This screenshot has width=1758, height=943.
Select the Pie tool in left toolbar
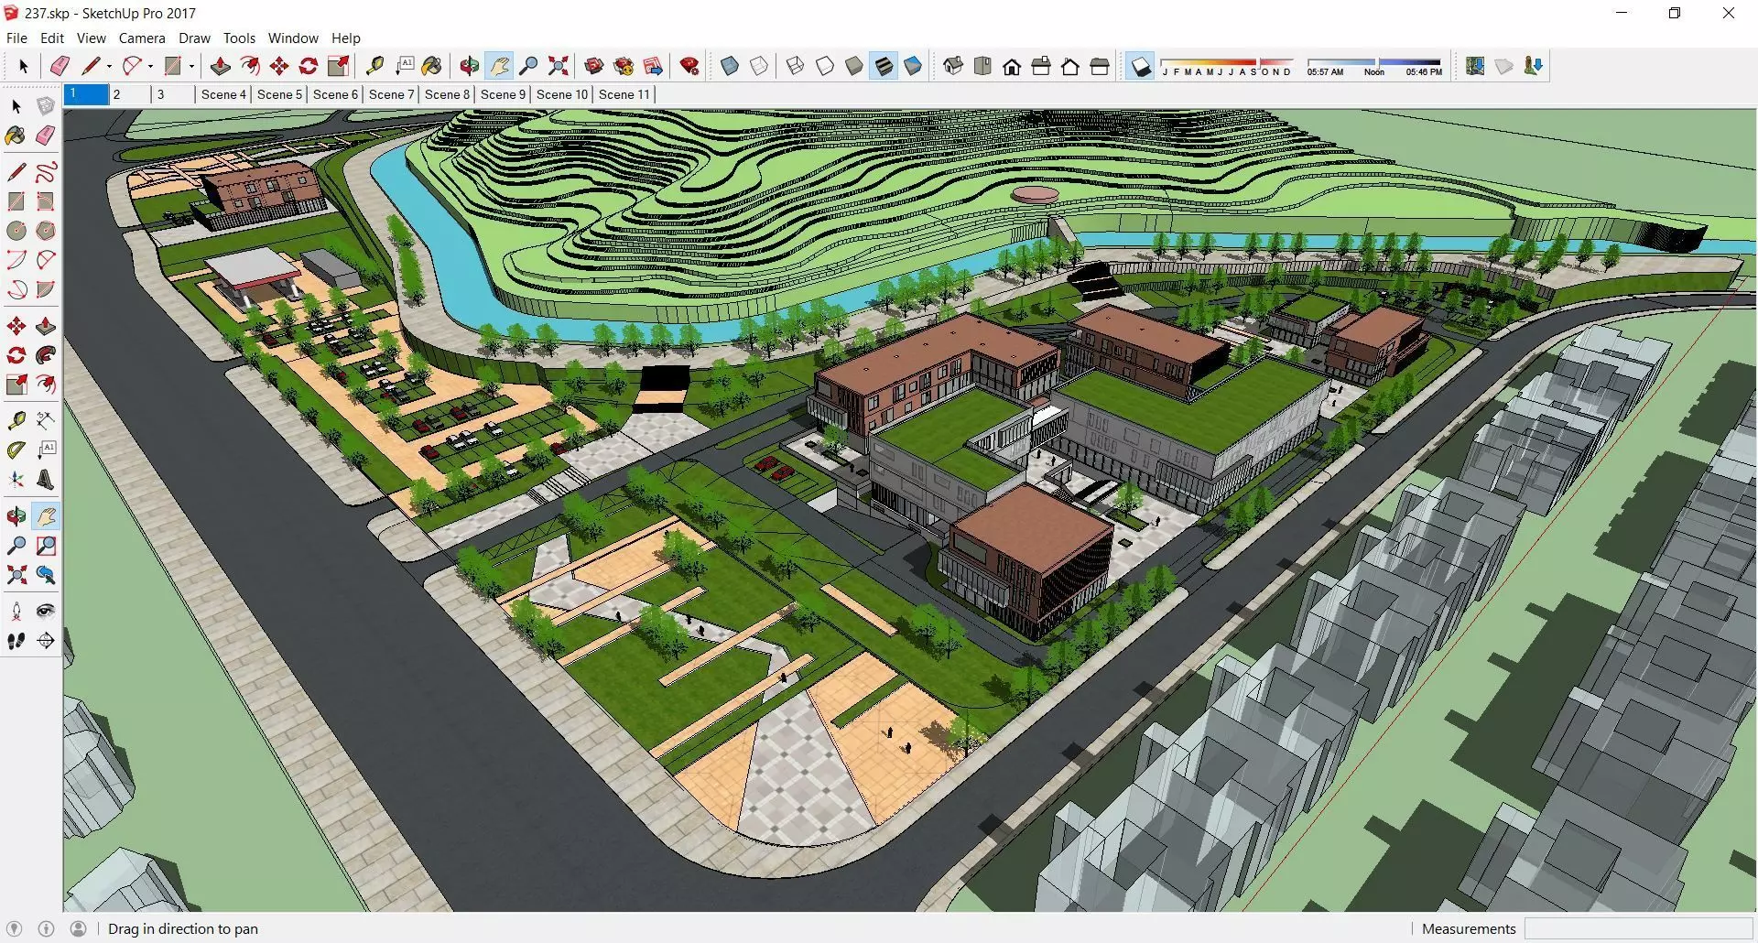click(x=46, y=289)
